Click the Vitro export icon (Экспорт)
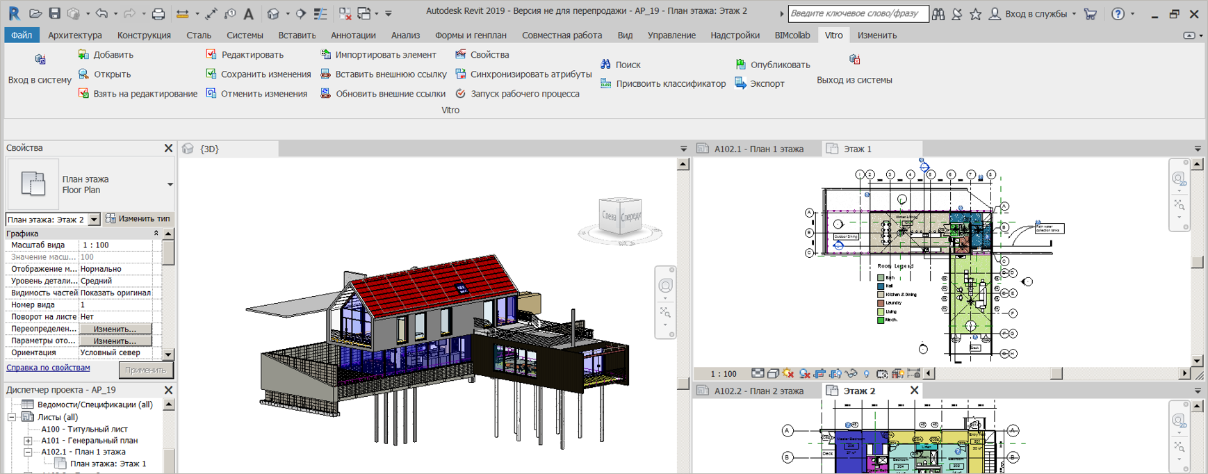Image resolution: width=1208 pixels, height=474 pixels. (740, 83)
